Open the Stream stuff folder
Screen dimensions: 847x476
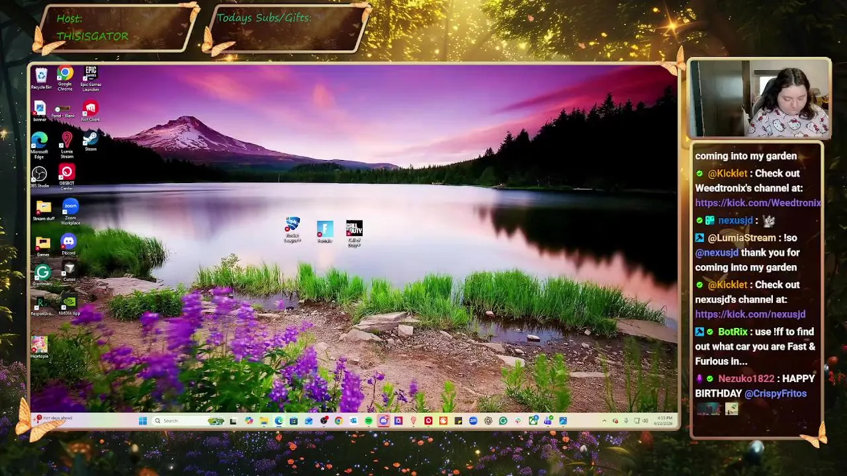44,211
